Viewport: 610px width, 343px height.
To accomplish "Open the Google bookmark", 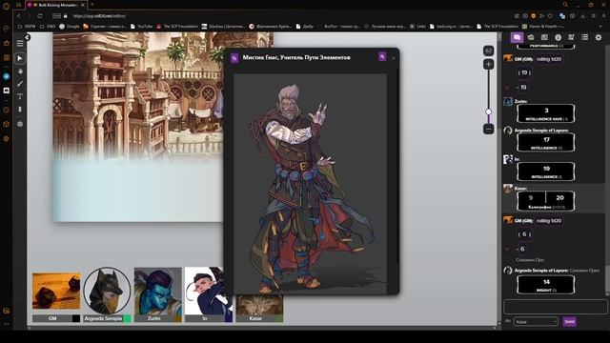I will coord(70,27).
